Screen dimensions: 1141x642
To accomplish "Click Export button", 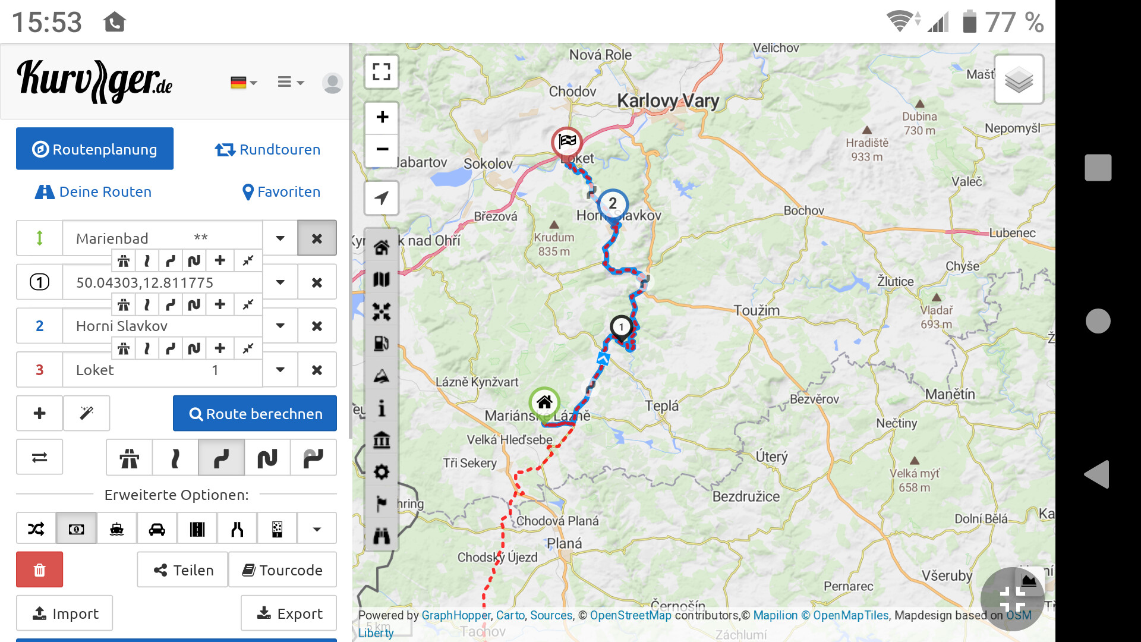I will tap(289, 613).
